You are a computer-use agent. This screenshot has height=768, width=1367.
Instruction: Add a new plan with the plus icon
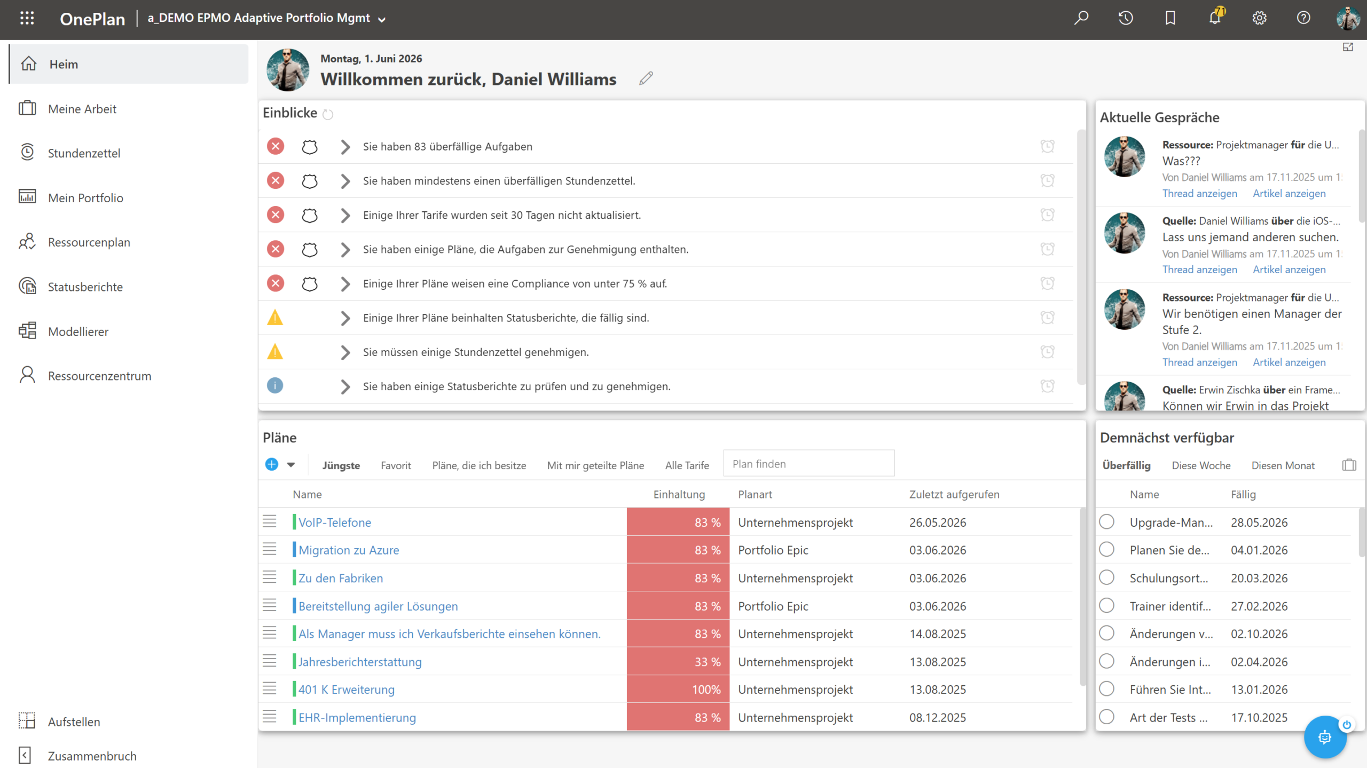coord(272,464)
